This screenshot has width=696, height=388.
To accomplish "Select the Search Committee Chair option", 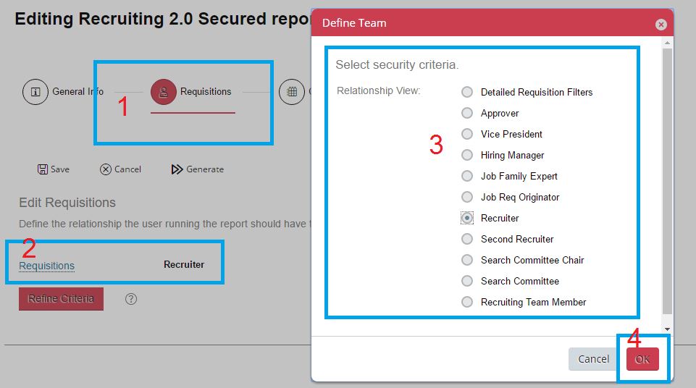I will coord(467,260).
